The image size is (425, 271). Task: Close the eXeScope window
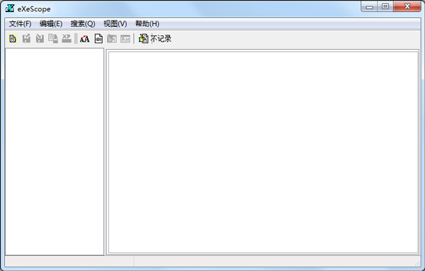point(407,7)
